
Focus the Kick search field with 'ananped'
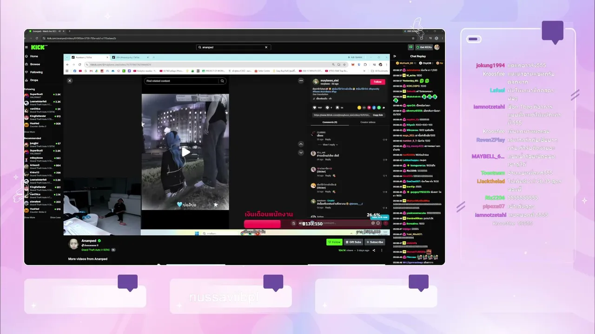pos(233,47)
